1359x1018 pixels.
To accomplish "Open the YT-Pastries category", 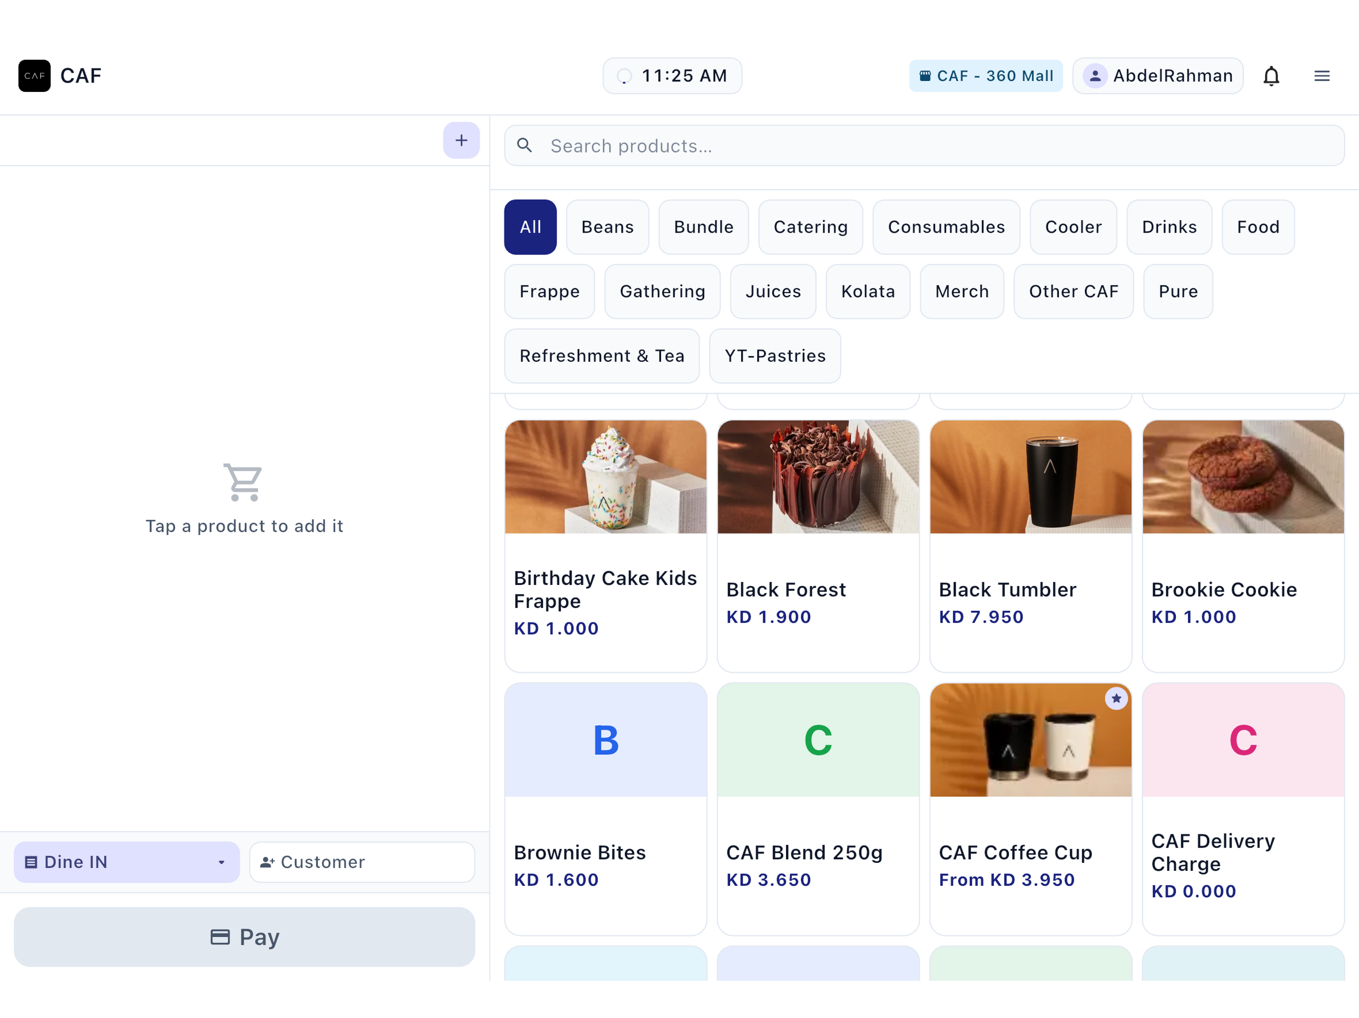I will (x=775, y=356).
